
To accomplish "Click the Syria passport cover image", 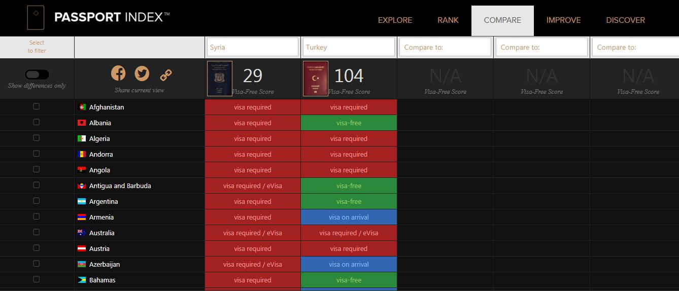I will point(220,79).
